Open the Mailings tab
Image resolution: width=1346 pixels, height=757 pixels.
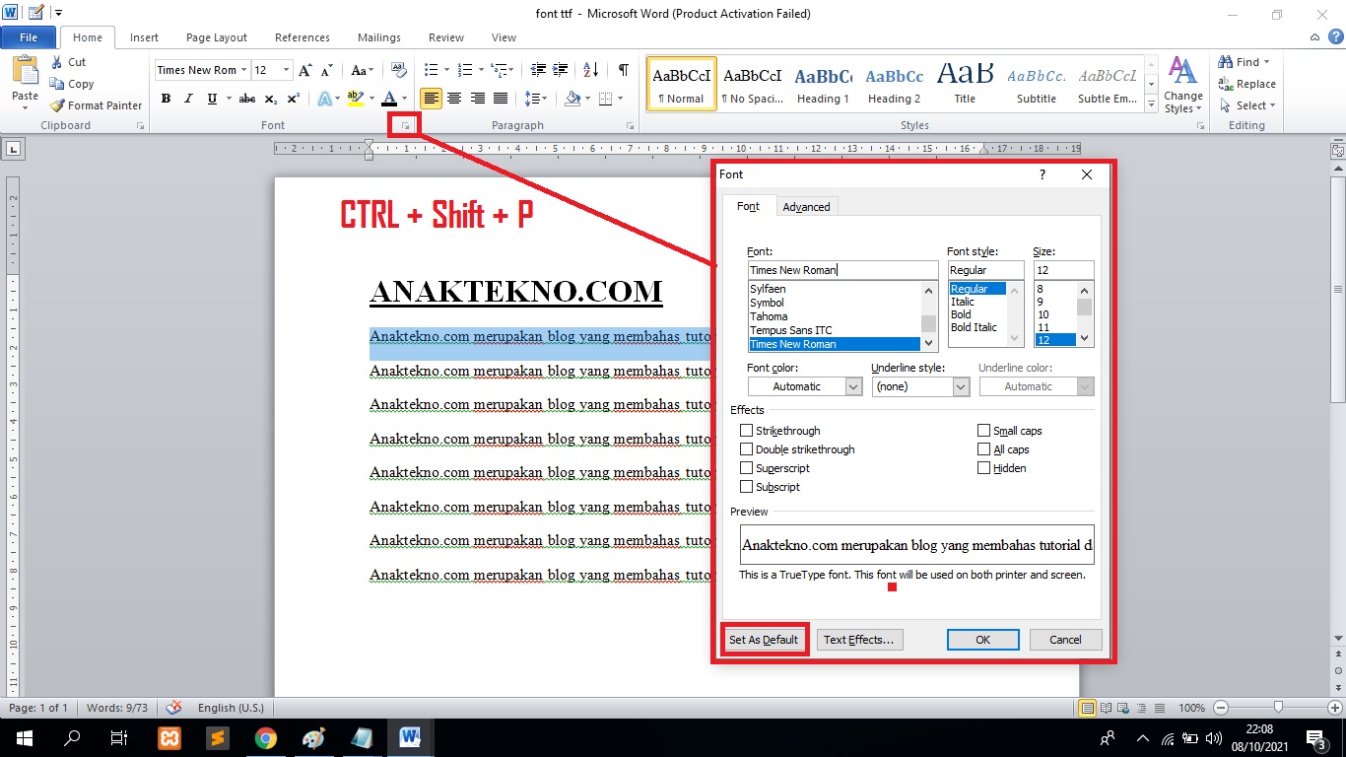pos(379,37)
